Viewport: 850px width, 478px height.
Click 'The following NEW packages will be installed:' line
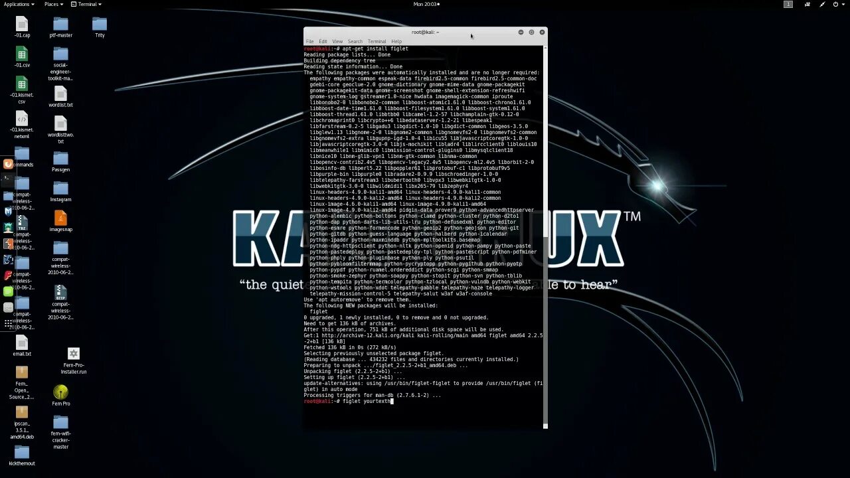(x=371, y=305)
